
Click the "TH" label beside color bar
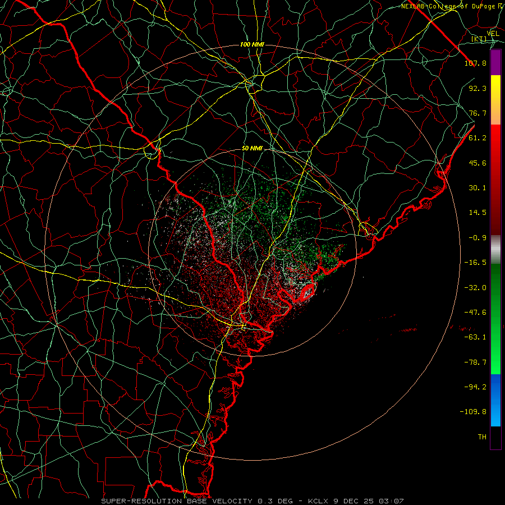482,437
